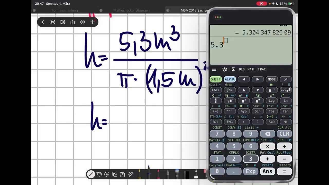329x185 pixels.
Task: Open the audio recording waveform icon
Action: coord(83,22)
